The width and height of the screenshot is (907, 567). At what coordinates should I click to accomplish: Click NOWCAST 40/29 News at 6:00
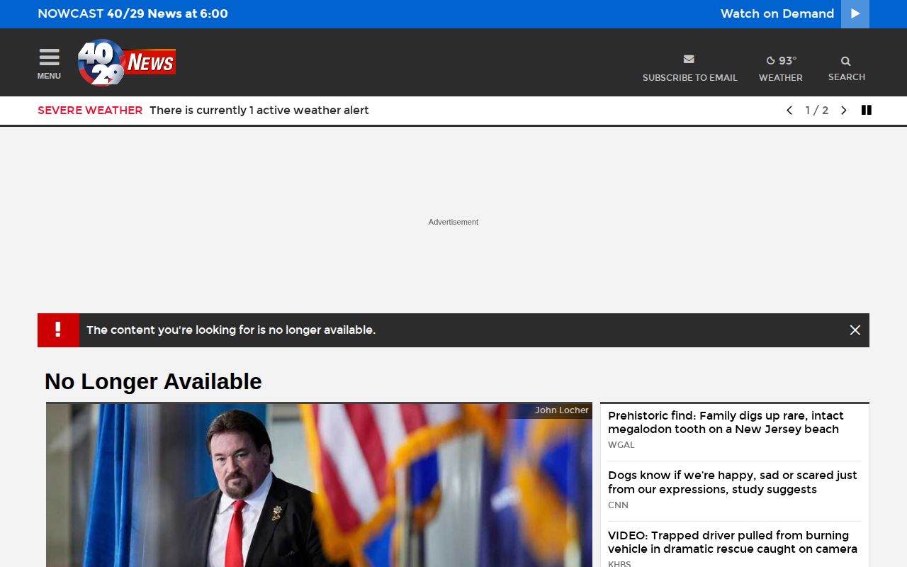pyautogui.click(x=133, y=13)
